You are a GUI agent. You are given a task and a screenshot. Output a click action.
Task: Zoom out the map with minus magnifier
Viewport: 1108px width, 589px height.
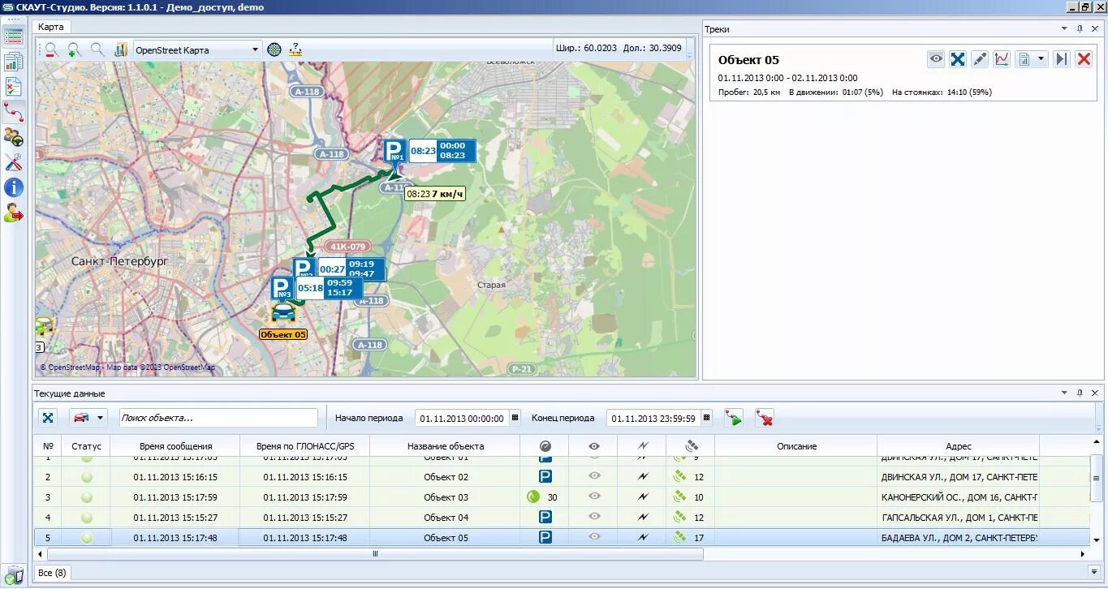click(51, 49)
